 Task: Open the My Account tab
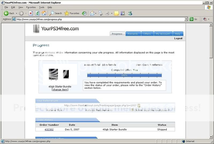click(163, 34)
